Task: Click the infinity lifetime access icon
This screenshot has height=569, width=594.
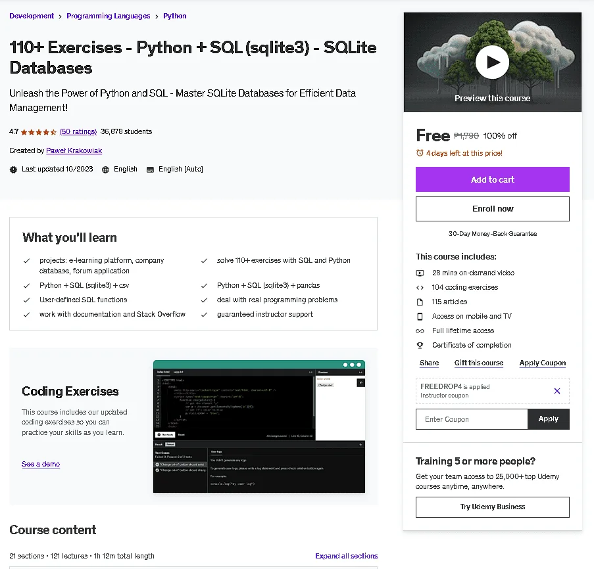Action: (420, 331)
